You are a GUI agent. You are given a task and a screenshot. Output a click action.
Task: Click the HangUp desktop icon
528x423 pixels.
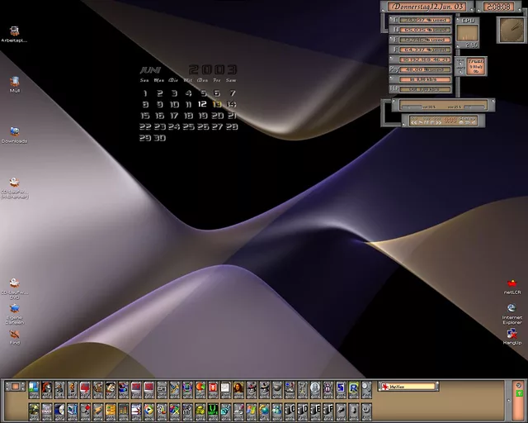coord(511,334)
